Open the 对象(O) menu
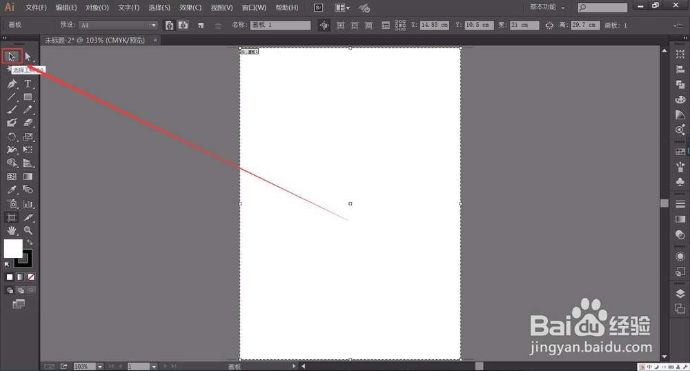This screenshot has height=371, width=690. (x=97, y=8)
